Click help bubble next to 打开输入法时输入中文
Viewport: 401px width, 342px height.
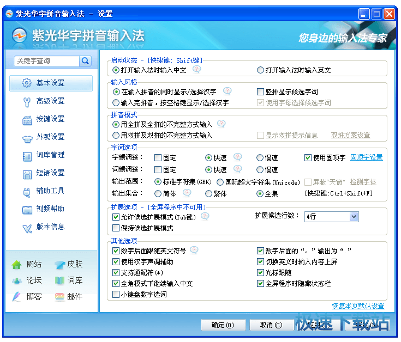[196, 69]
